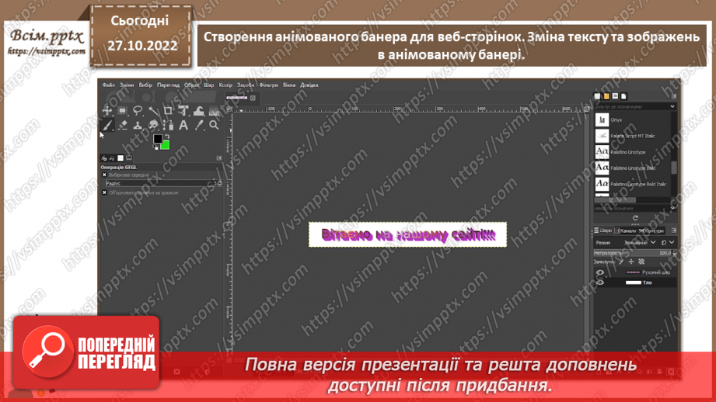Select the Text tool (A icon)
716x402 pixels.
[183, 125]
